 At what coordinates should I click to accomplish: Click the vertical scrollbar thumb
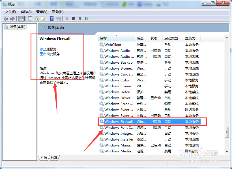[227, 132]
